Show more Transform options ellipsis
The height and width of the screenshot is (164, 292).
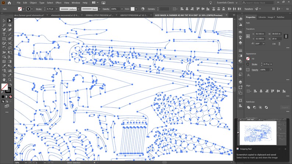[288, 48]
